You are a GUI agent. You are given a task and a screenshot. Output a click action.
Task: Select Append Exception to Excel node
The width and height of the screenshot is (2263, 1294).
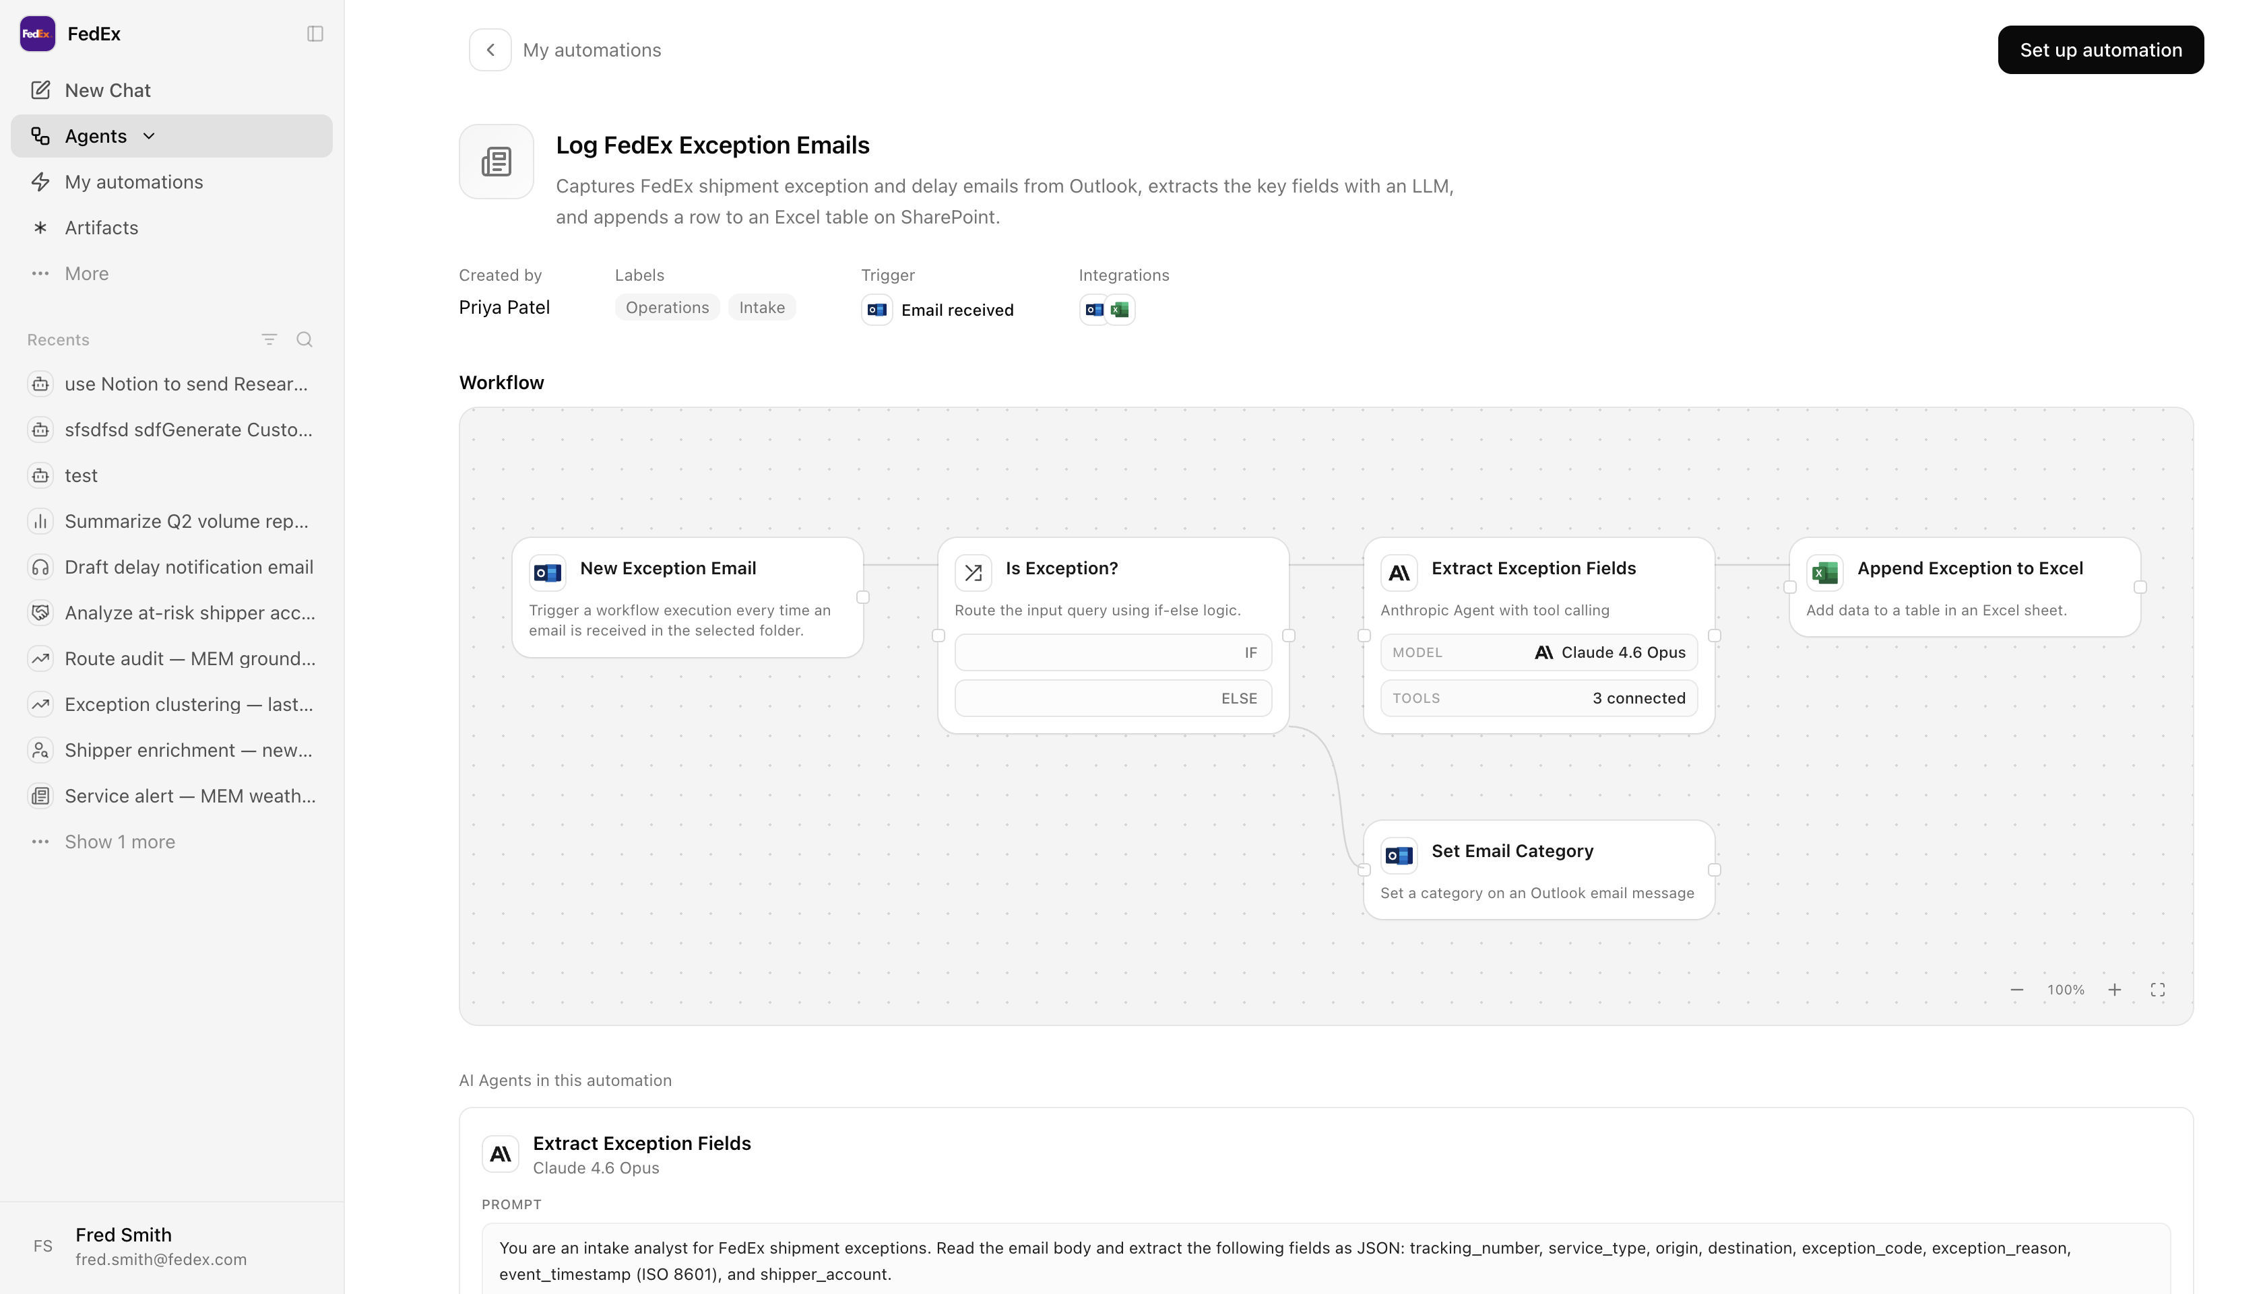click(x=1965, y=586)
